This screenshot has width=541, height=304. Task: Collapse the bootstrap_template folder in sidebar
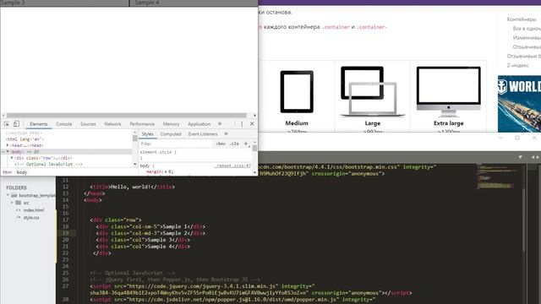click(x=8, y=195)
